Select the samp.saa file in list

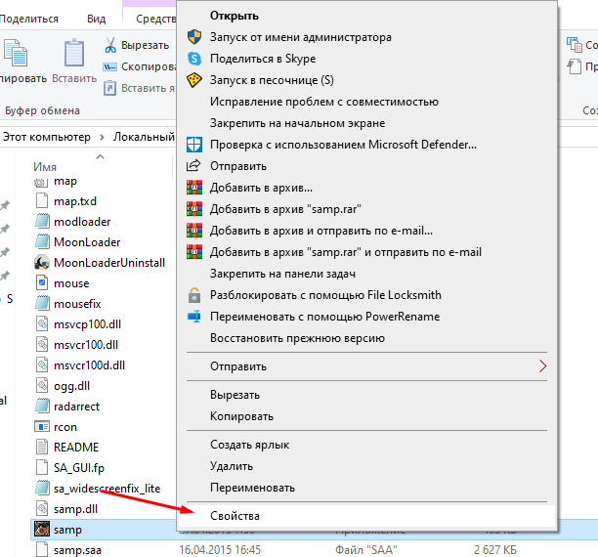click(x=76, y=550)
